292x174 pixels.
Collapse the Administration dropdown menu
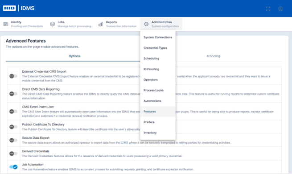click(x=161, y=24)
